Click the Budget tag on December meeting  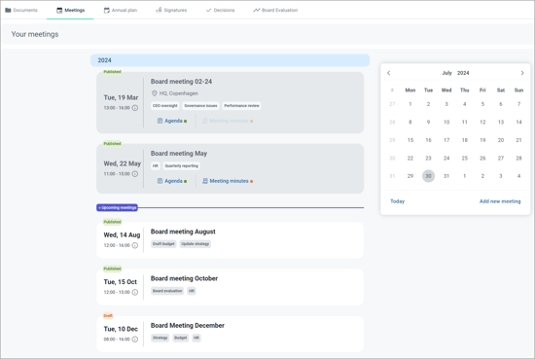tap(181, 338)
